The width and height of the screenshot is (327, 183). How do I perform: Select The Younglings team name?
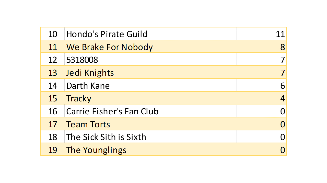coord(96,150)
